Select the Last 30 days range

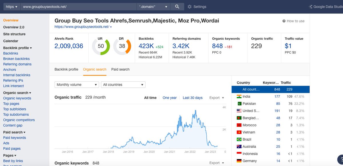(193, 98)
